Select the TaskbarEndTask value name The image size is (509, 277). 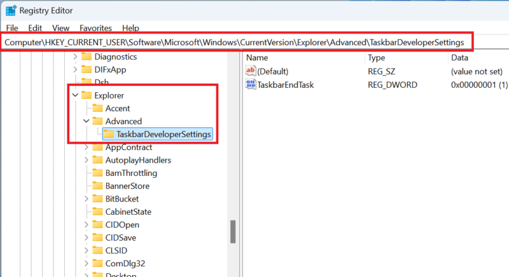tap(285, 85)
